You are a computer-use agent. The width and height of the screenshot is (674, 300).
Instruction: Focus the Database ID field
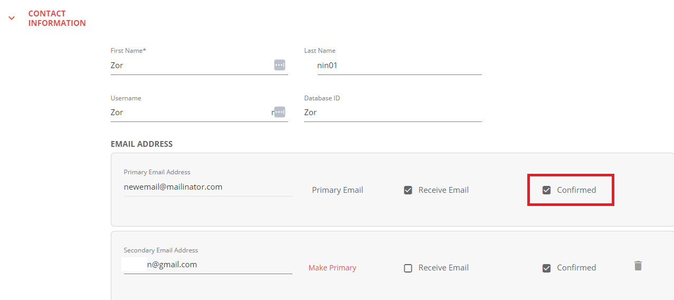click(x=393, y=112)
